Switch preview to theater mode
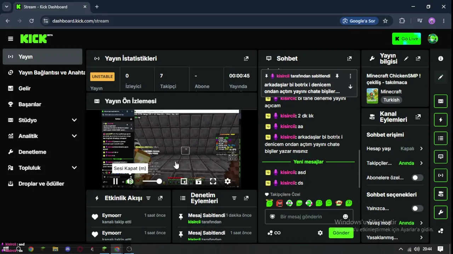This screenshot has height=254, width=453. [199, 181]
